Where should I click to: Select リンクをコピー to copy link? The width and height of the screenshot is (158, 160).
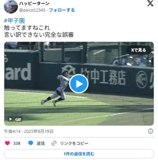click(x=74, y=143)
